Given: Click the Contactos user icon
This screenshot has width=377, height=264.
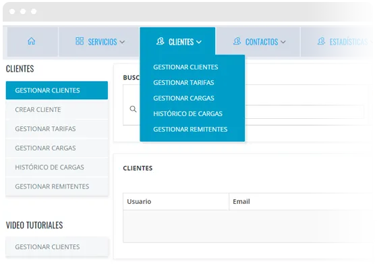Looking at the screenshot, I should click(237, 41).
